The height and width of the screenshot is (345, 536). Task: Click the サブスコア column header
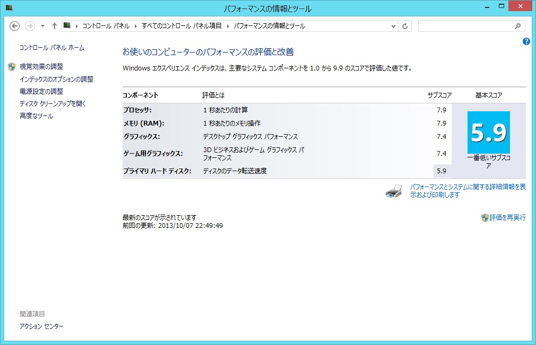point(439,95)
